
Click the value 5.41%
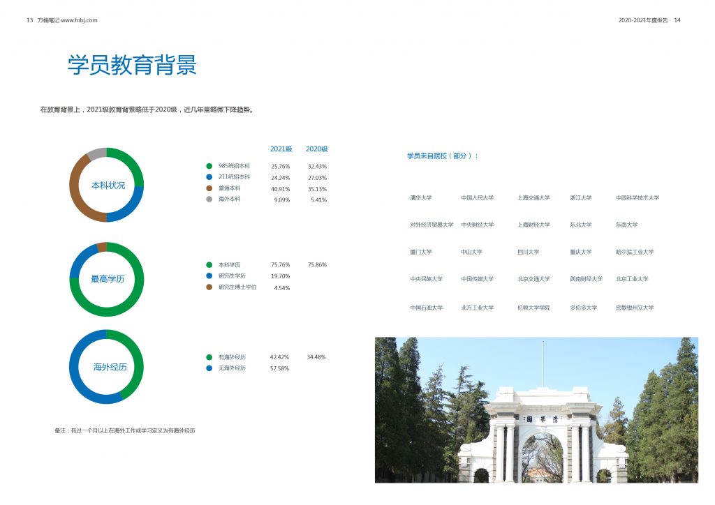pos(318,200)
